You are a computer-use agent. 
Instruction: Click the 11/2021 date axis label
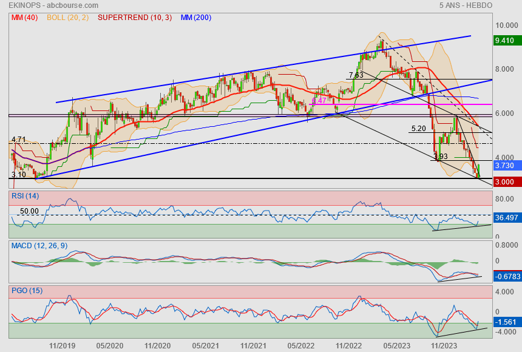coord(253,346)
